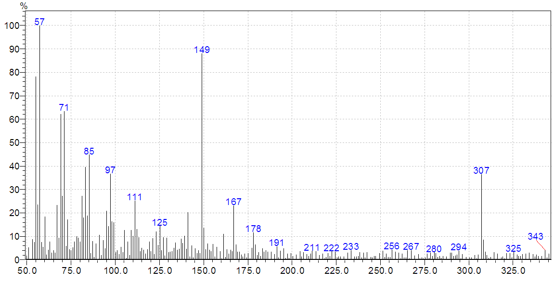Click the peak label 167
The height and width of the screenshot is (282, 554).
233,202
